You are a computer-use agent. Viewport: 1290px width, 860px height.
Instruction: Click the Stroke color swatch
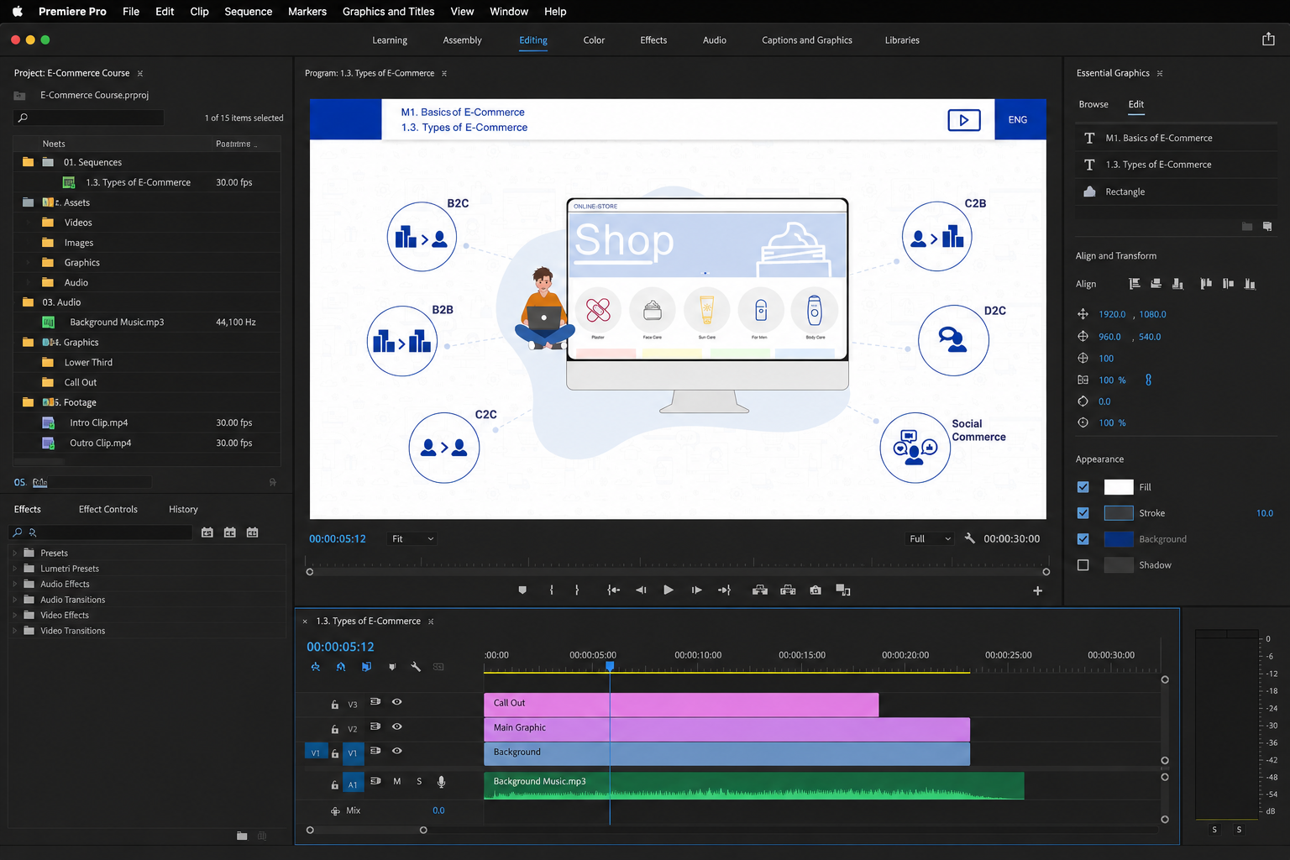pyautogui.click(x=1119, y=513)
